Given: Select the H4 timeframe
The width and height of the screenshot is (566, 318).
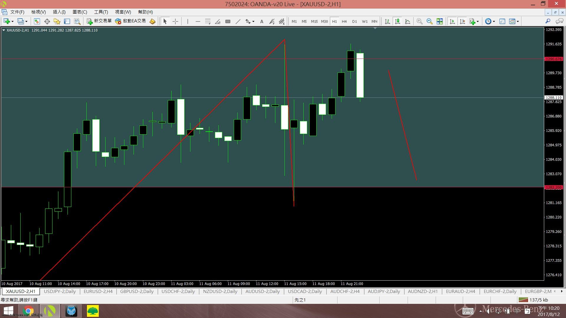Looking at the screenshot, I should (x=344, y=21).
